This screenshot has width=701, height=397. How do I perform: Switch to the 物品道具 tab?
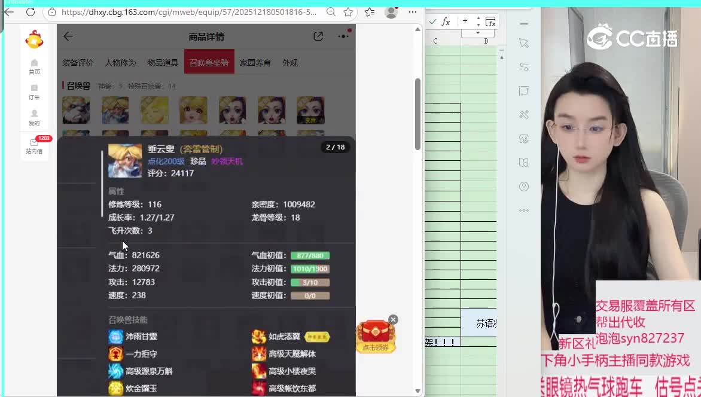[x=163, y=63]
